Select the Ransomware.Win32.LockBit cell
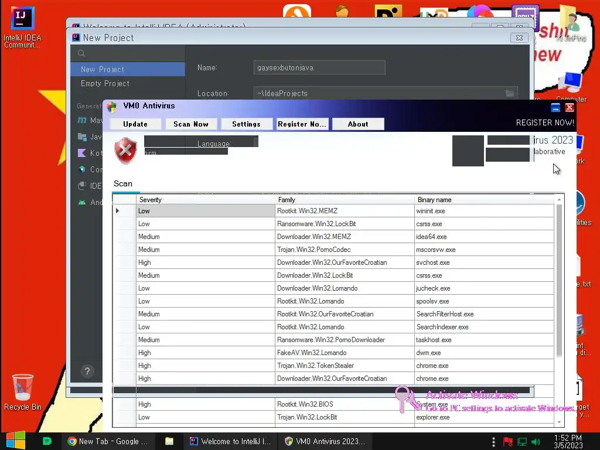Screen dimensions: 600x450 345,224
